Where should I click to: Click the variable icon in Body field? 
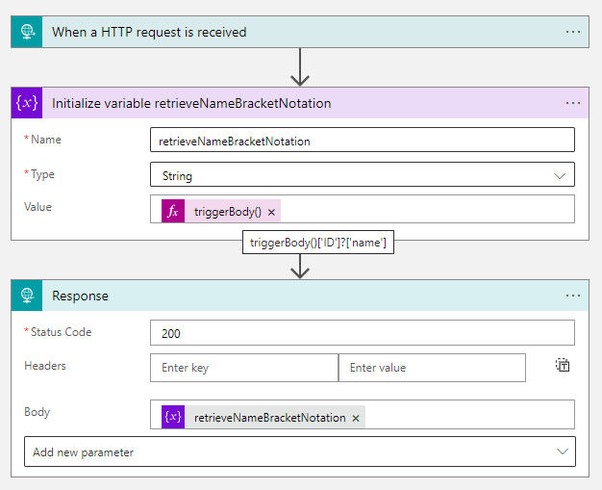173,417
